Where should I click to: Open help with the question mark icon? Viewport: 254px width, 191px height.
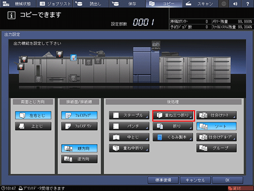(x=248, y=3)
